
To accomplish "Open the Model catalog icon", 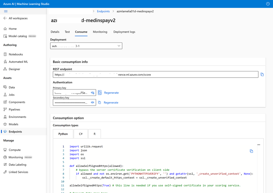I will (5, 36).
